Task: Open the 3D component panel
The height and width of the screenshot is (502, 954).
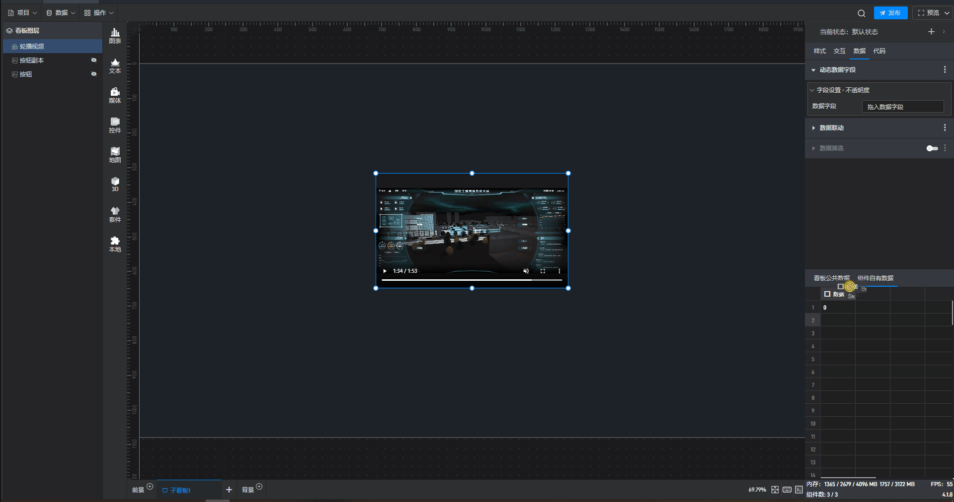Action: [115, 184]
